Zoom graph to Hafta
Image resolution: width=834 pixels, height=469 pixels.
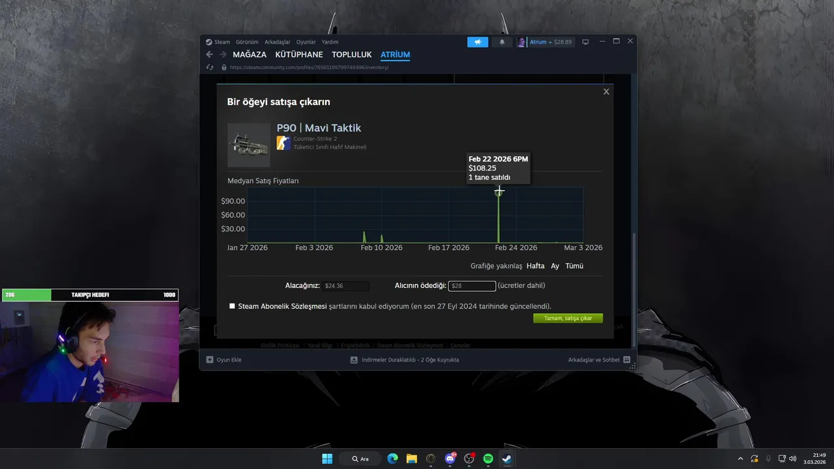[x=536, y=266]
